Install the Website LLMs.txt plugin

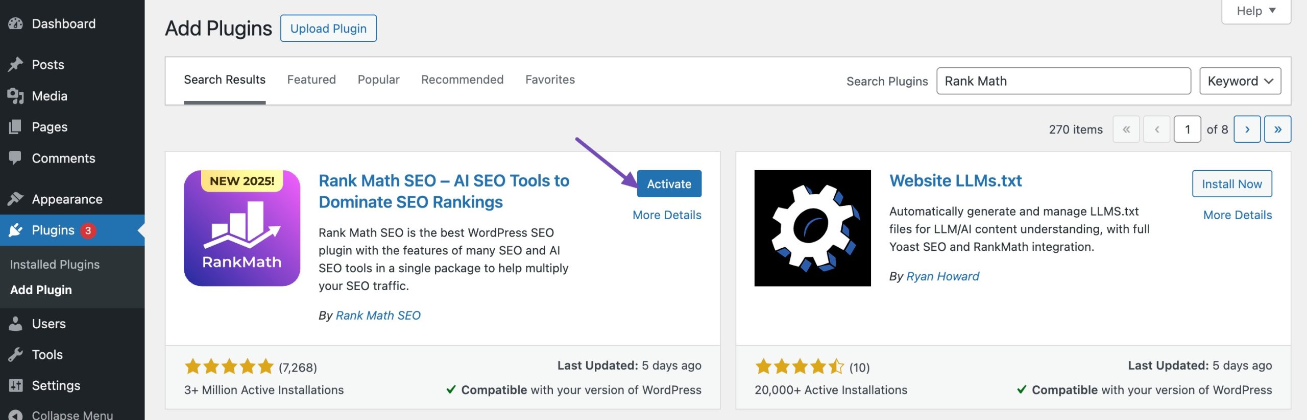click(1231, 183)
